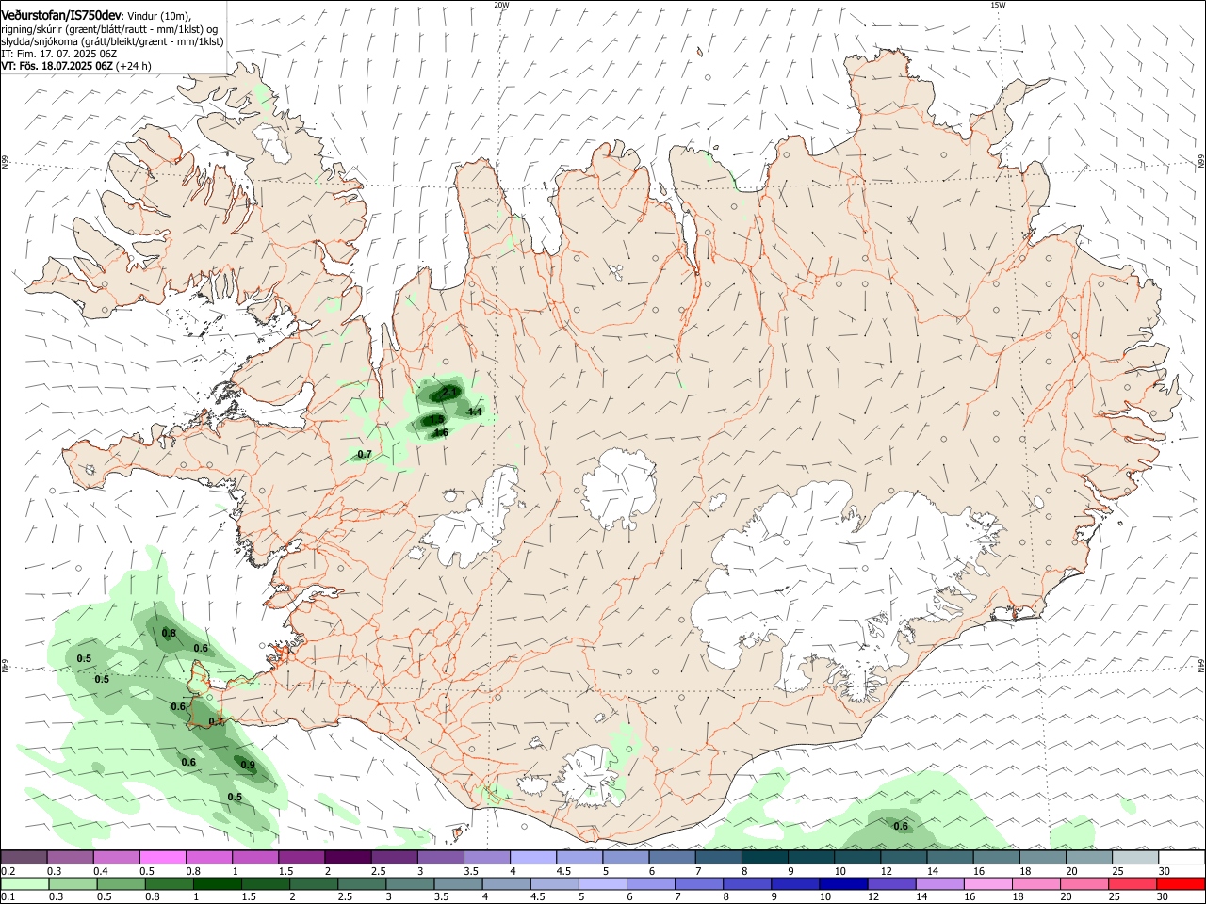Click the dark green heavy rain cell near 2.1
Screen dimensions: 1206x904
click(441, 391)
